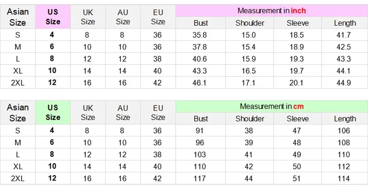
Task: Click bust value 117 in cm table
Action: pyautogui.click(x=200, y=179)
